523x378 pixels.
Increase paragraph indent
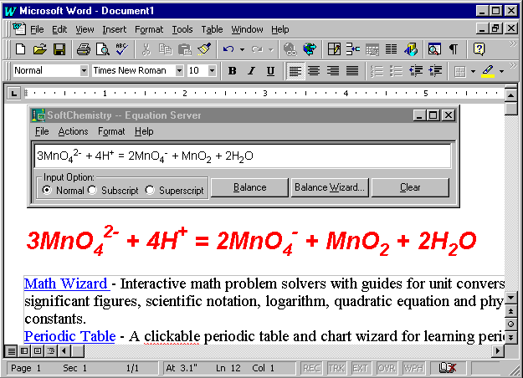435,71
